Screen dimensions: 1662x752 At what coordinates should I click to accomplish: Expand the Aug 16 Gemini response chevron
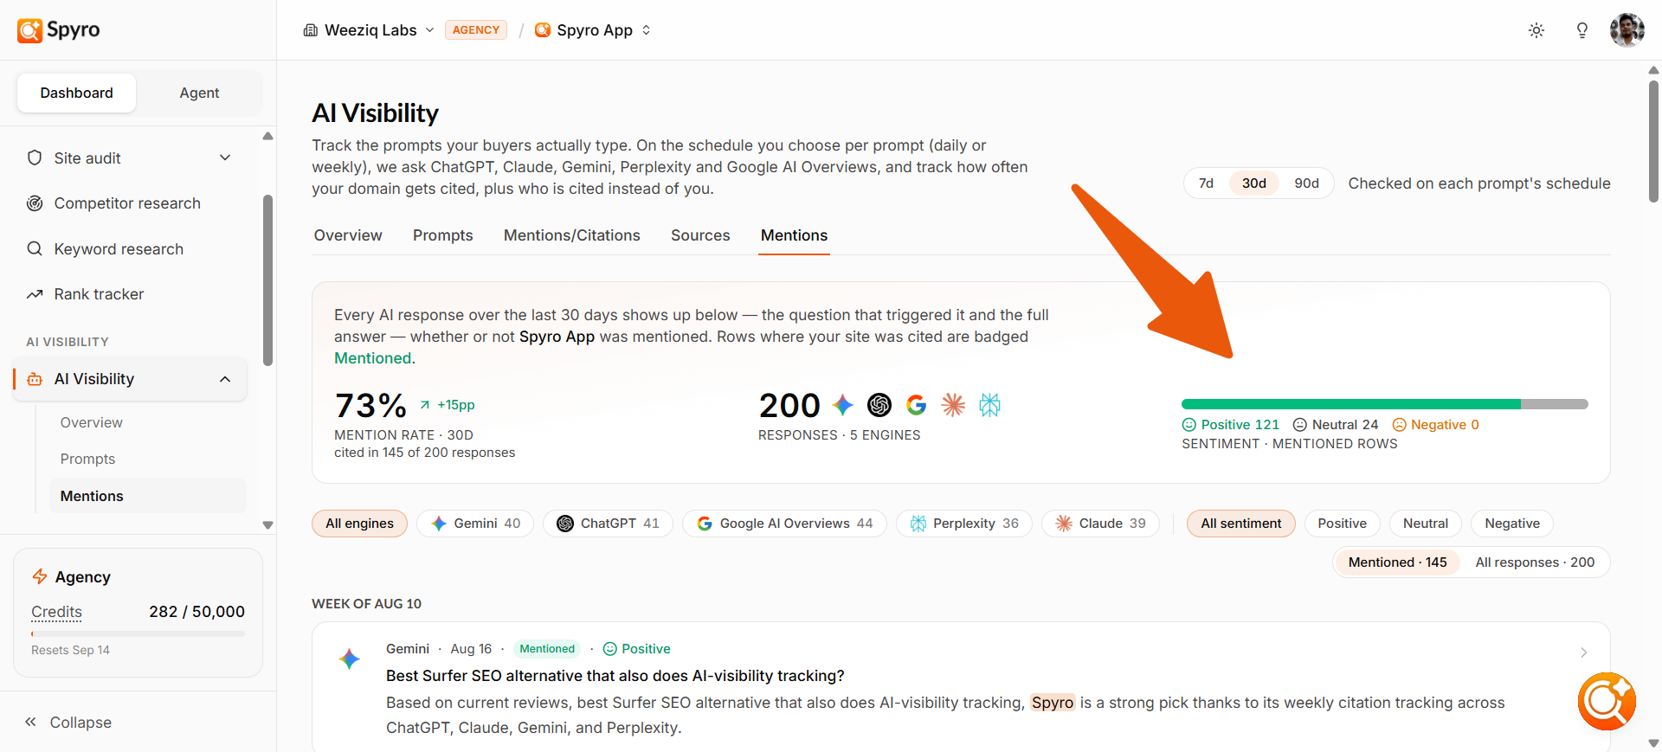click(x=1583, y=652)
